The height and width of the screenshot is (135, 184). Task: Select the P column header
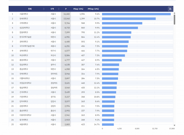pos(66,9)
